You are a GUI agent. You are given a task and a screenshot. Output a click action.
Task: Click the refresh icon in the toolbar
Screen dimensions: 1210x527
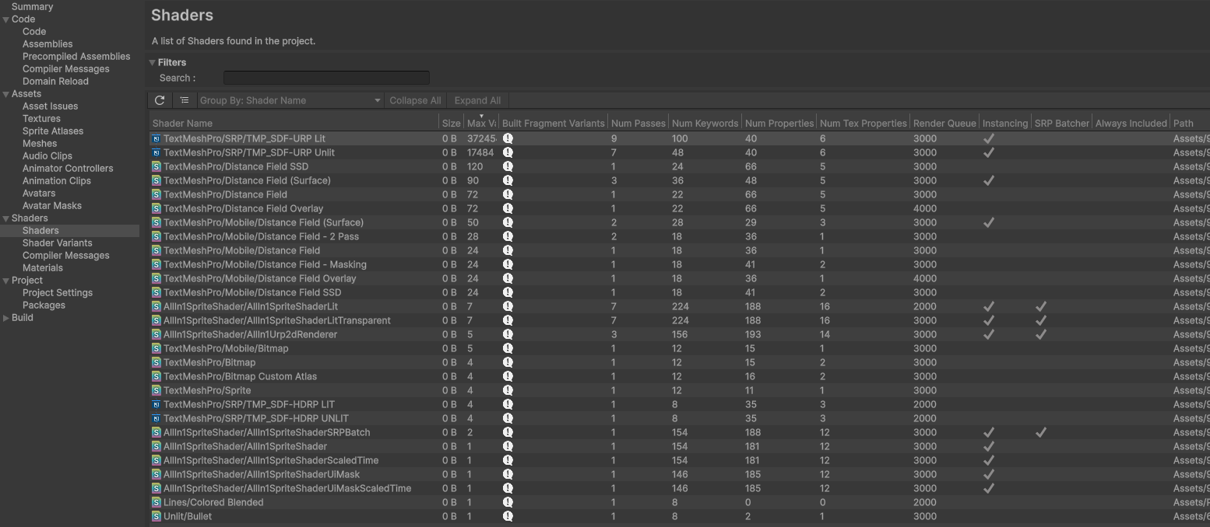(x=160, y=100)
